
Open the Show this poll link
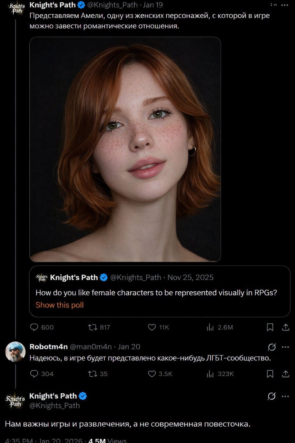pyautogui.click(x=60, y=305)
